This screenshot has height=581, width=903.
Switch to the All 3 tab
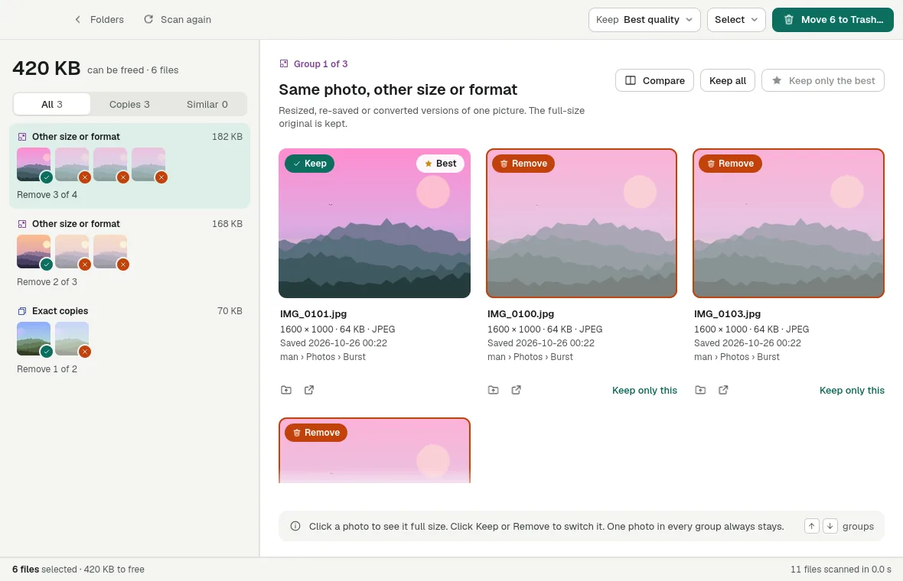pyautogui.click(x=52, y=104)
